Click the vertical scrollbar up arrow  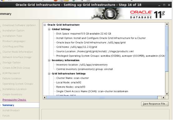coord(167,24)
